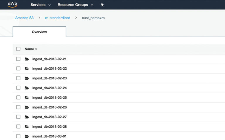
Task: Tick the checkbox for ingest_dt=2018-02-24
Action: (x=18, y=88)
